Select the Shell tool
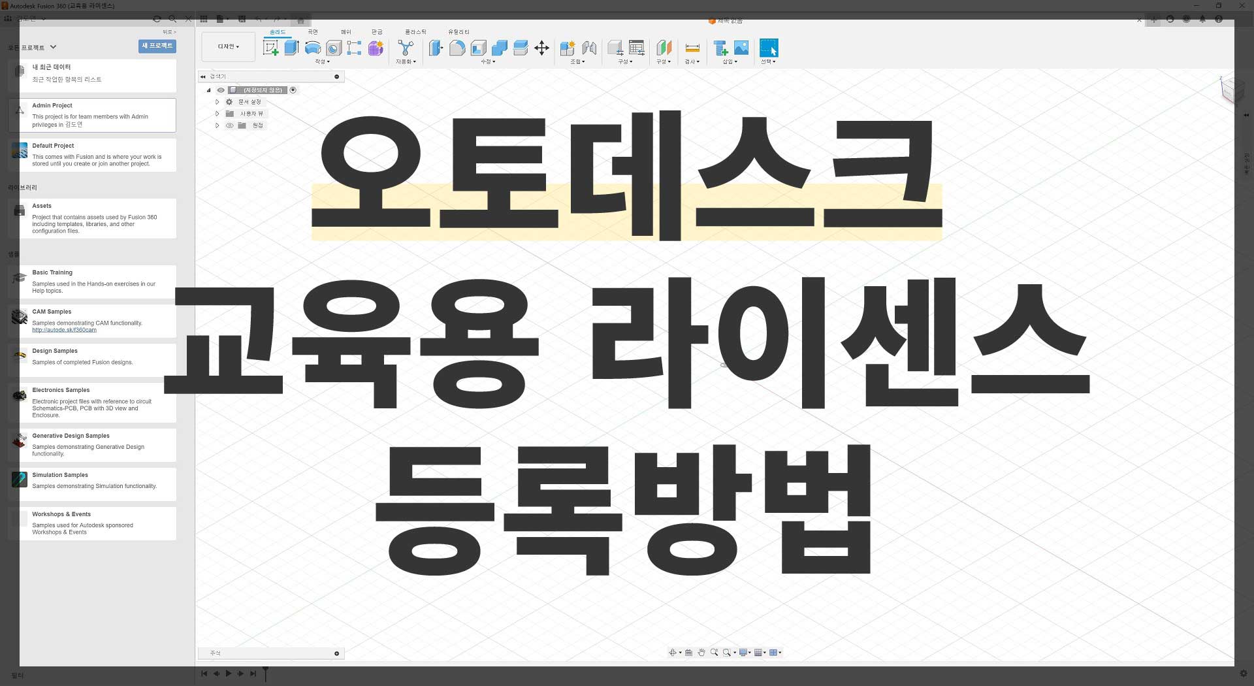 click(x=478, y=48)
